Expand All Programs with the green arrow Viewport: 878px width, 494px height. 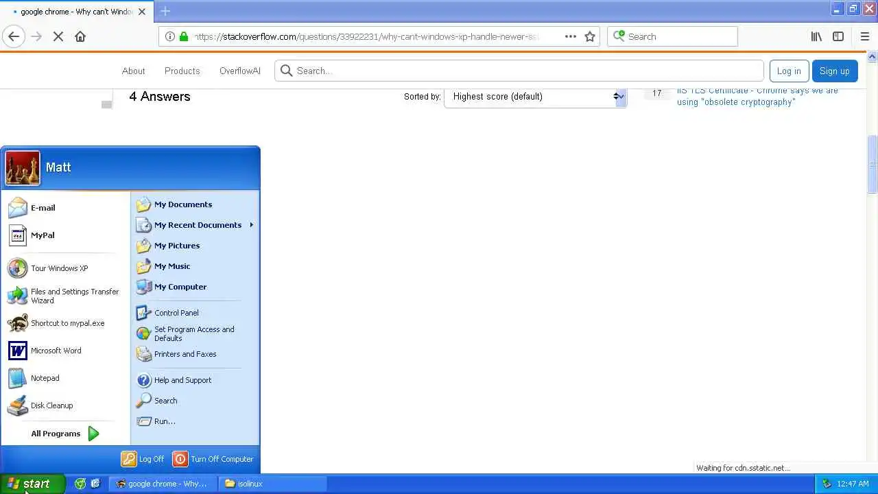click(x=93, y=434)
